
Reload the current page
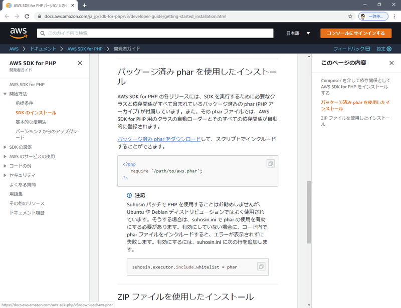click(27, 17)
